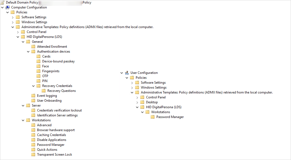Click the Recovery Questions folder icon

(x=44, y=91)
